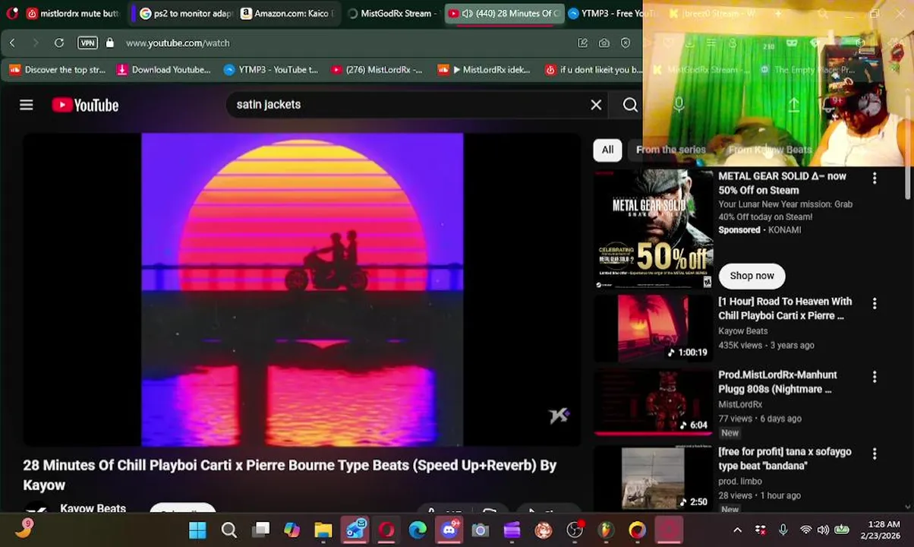Toggle the Opera VPN badge
The width and height of the screenshot is (914, 547).
click(x=87, y=43)
